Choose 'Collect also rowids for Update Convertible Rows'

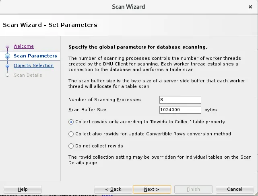tap(71, 134)
